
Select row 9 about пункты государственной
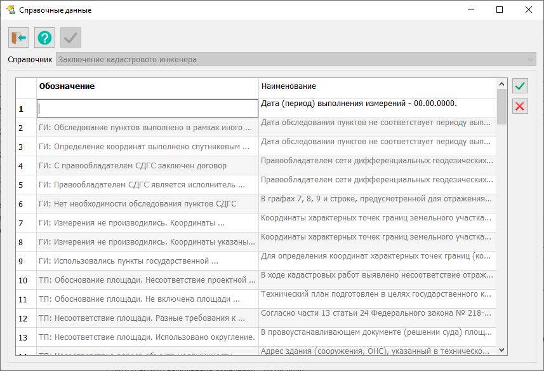point(147,261)
